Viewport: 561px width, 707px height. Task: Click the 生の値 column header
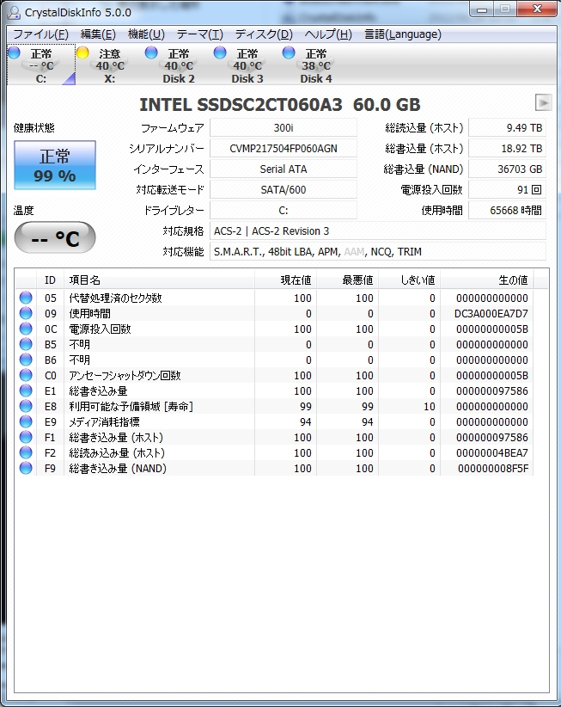[487, 280]
